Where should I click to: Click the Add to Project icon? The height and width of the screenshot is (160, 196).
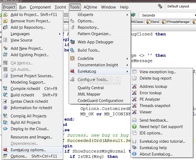point(5,15)
